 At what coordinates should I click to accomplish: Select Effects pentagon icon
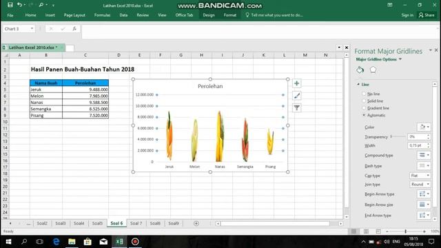point(373,70)
